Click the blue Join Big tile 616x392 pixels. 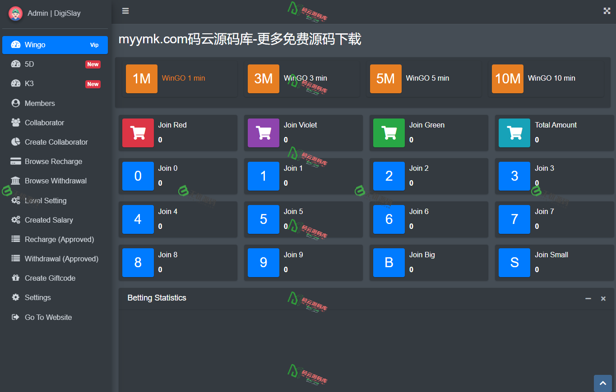[389, 263]
